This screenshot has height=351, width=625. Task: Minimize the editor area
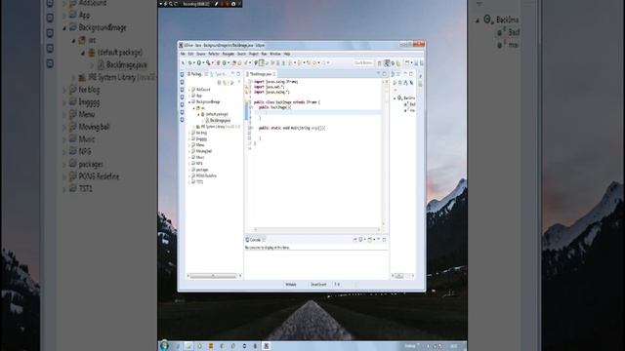[x=378, y=74]
